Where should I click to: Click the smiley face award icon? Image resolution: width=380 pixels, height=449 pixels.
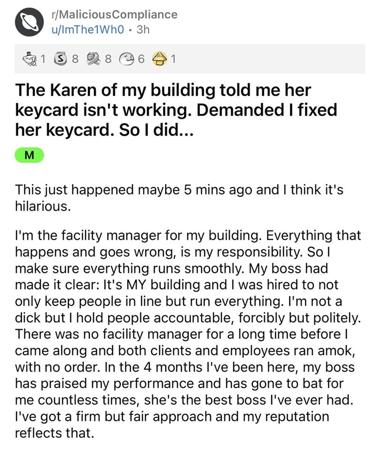click(126, 59)
